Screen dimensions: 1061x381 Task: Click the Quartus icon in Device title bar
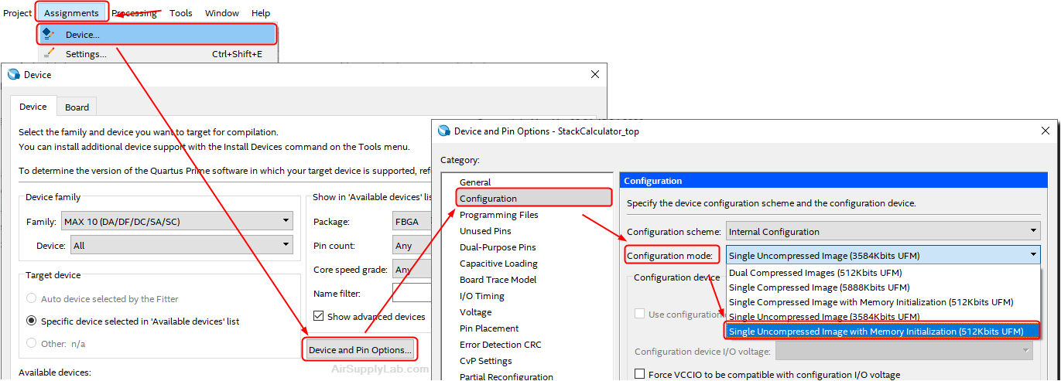click(13, 75)
